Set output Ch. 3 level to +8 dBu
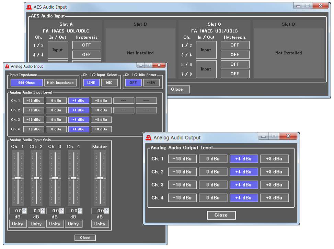The image size is (334, 249). point(274,185)
